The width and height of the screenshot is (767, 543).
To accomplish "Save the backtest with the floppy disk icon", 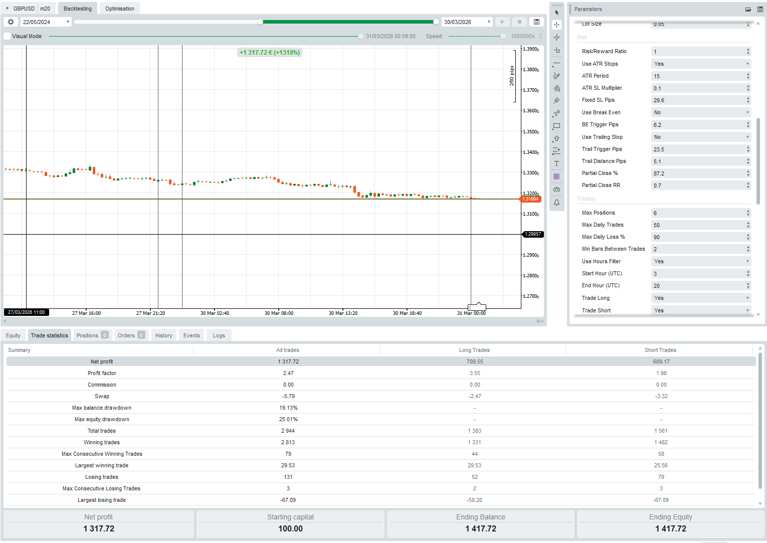I will point(536,22).
